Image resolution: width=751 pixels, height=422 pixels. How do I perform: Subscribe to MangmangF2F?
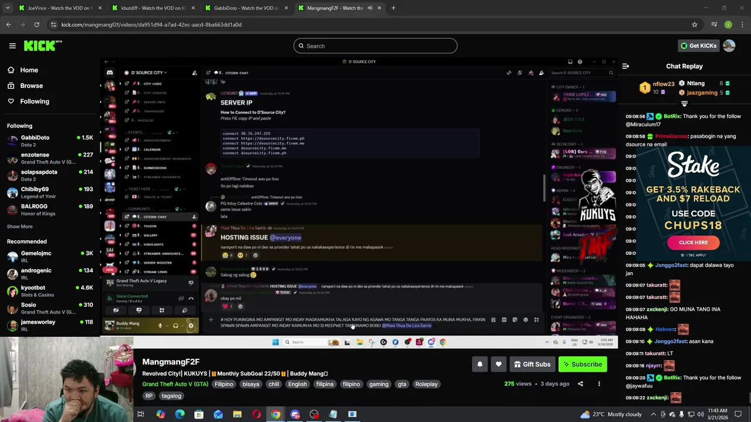click(583, 365)
